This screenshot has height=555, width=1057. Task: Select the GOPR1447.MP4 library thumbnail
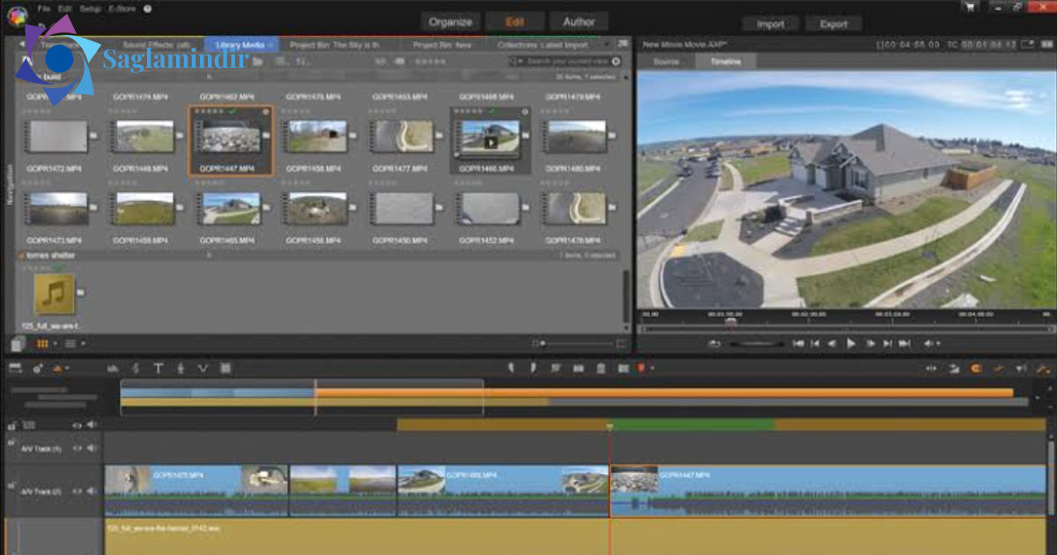coord(231,141)
